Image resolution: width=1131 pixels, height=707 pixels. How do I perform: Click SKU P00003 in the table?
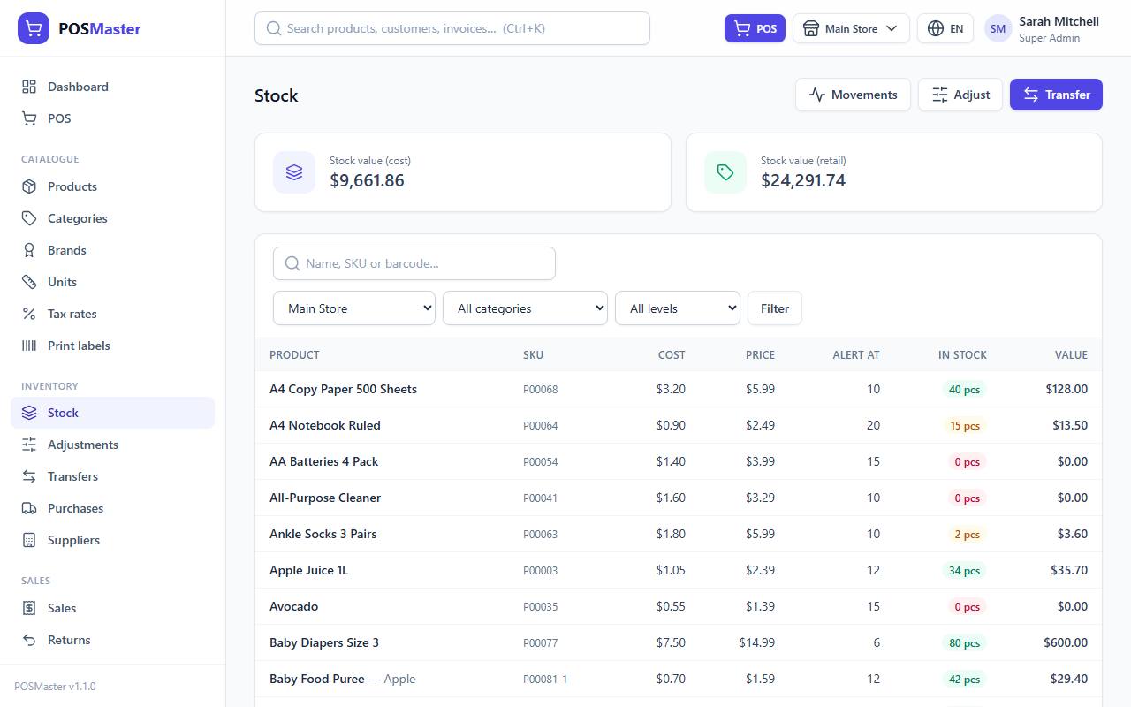pos(541,570)
